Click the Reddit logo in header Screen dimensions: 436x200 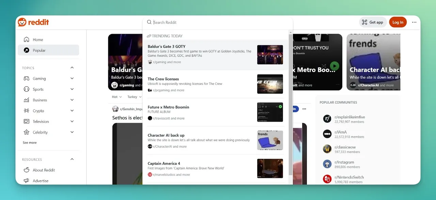coord(33,22)
